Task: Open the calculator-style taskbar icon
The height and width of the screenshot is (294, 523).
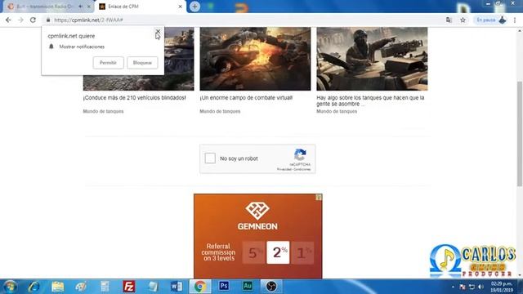Action: [x=105, y=287]
